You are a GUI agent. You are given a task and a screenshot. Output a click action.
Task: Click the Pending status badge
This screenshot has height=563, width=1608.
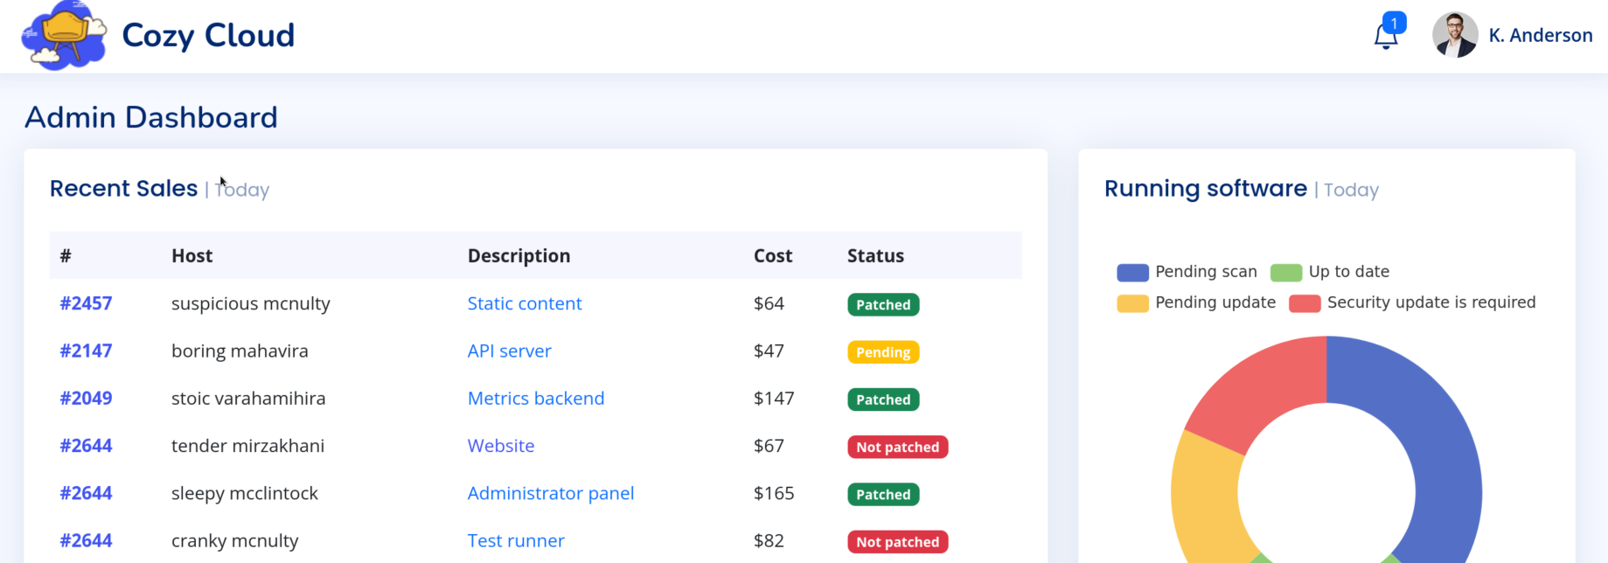(x=883, y=352)
